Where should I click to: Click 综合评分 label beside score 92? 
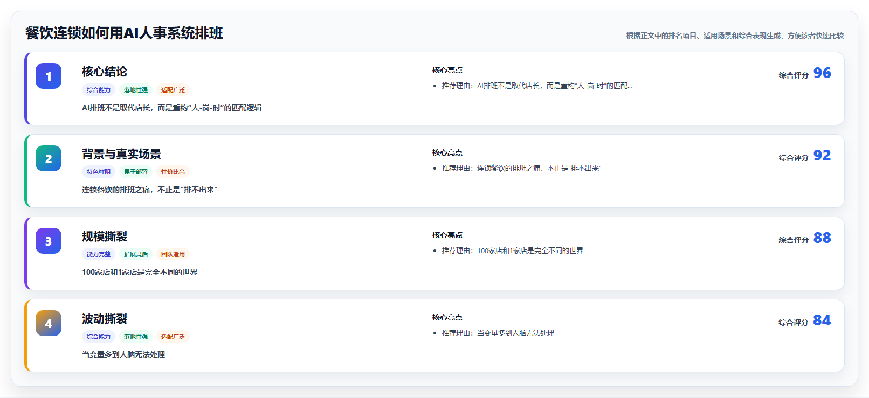(x=794, y=158)
